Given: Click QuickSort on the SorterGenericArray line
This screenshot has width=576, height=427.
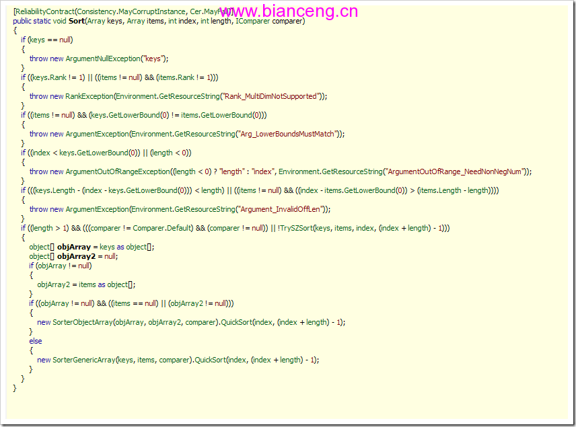Looking at the screenshot, I should (x=211, y=360).
